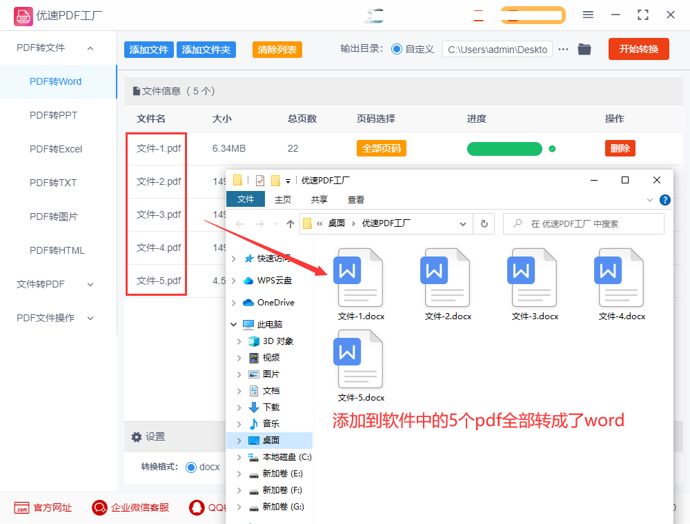
Task: Go up one folder level in Explorer
Action: pyautogui.click(x=290, y=224)
